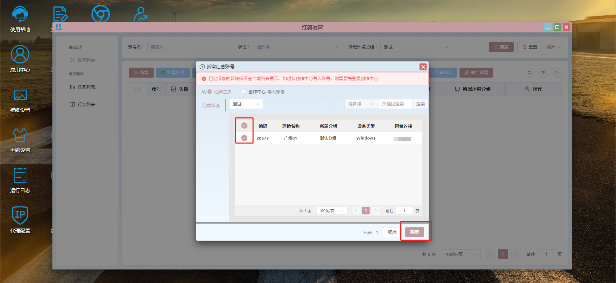Select the 红薯主页 radio option
This screenshot has width=616, height=283.
(210, 91)
